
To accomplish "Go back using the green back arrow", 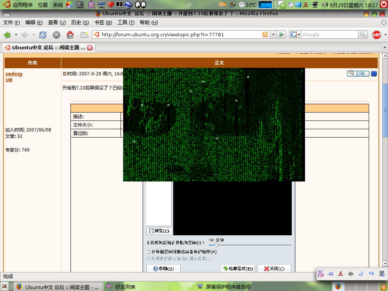I will tap(8, 34).
